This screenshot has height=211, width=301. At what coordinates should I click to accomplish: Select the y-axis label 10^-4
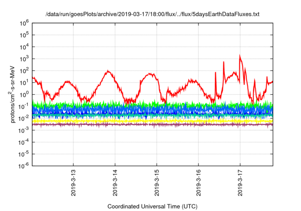pyautogui.click(x=24, y=142)
